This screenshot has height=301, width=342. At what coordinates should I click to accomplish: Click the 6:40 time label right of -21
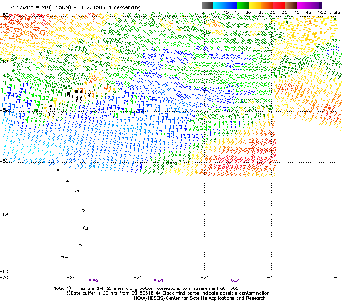coord(235,281)
